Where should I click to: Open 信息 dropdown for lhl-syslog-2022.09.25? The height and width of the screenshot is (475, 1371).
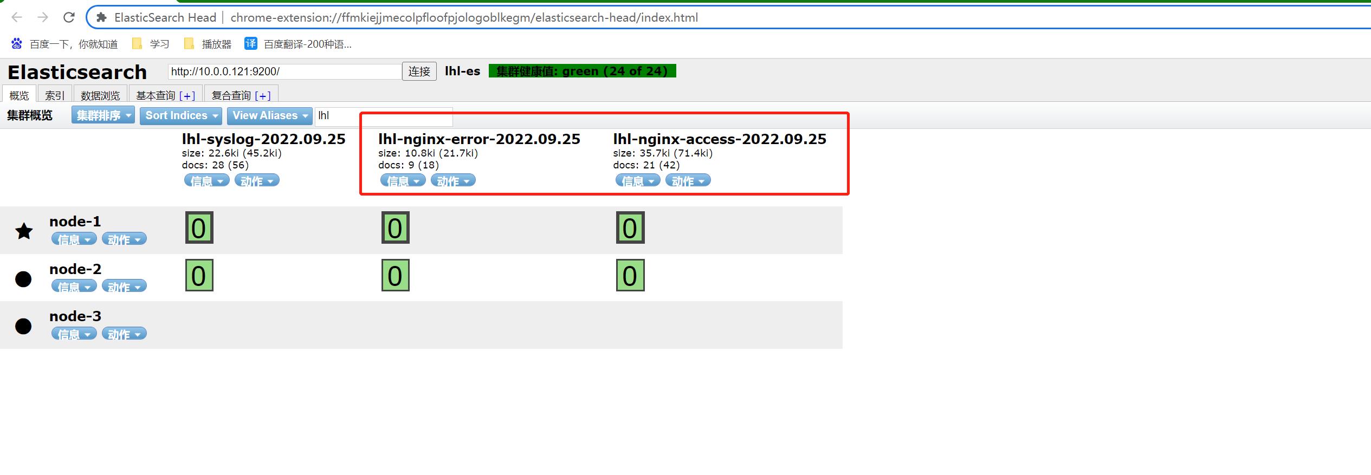pos(207,180)
